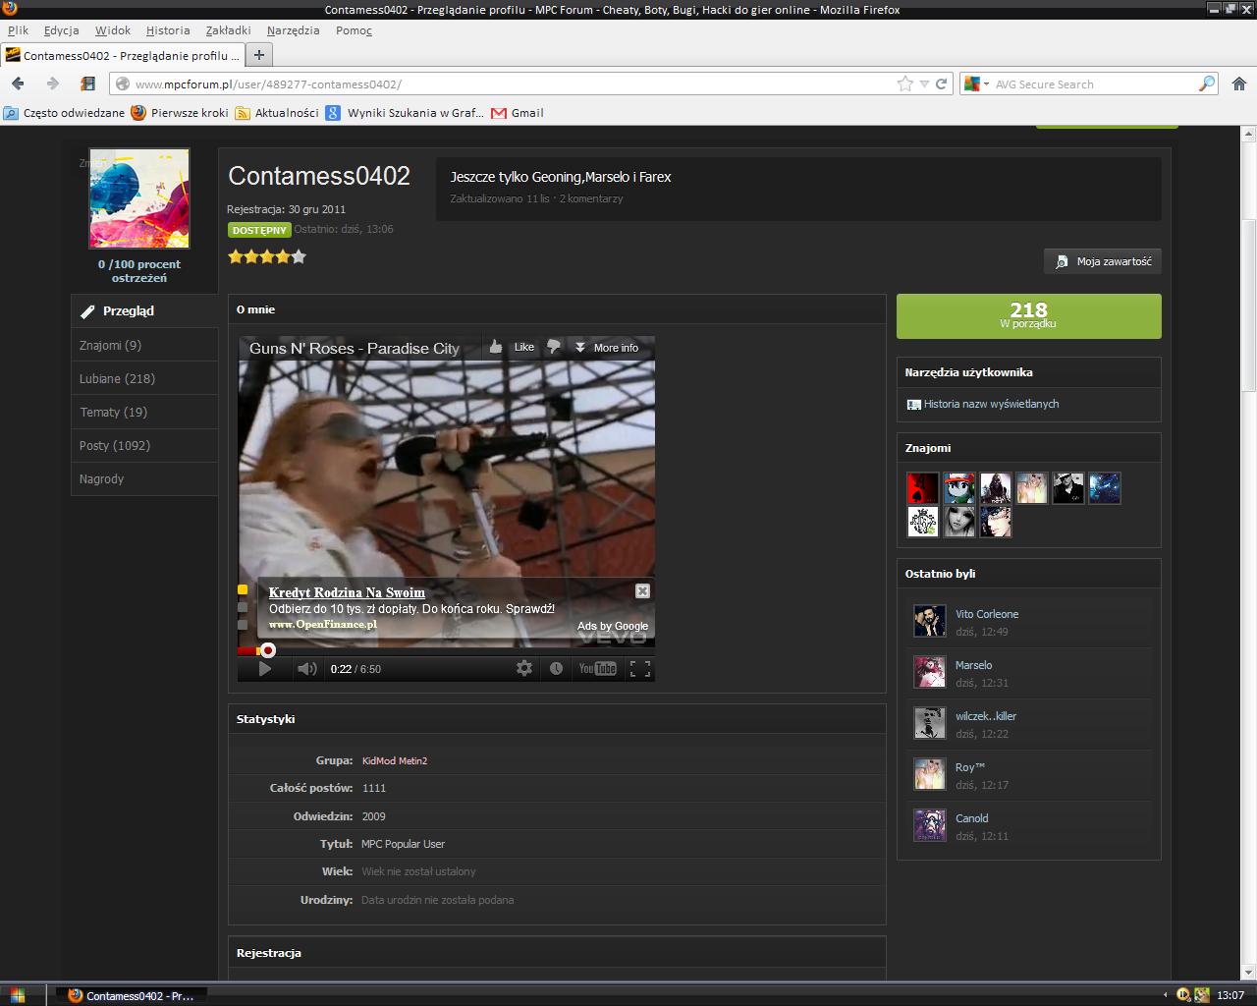Open the new tab plus button
This screenshot has height=1006, width=1257.
coord(259,55)
